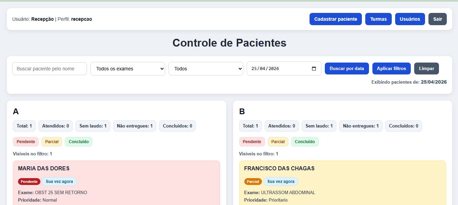Click Sua vez agora on Francisco's card
Viewport: 458px width, 205px height.
pyautogui.click(x=281, y=182)
